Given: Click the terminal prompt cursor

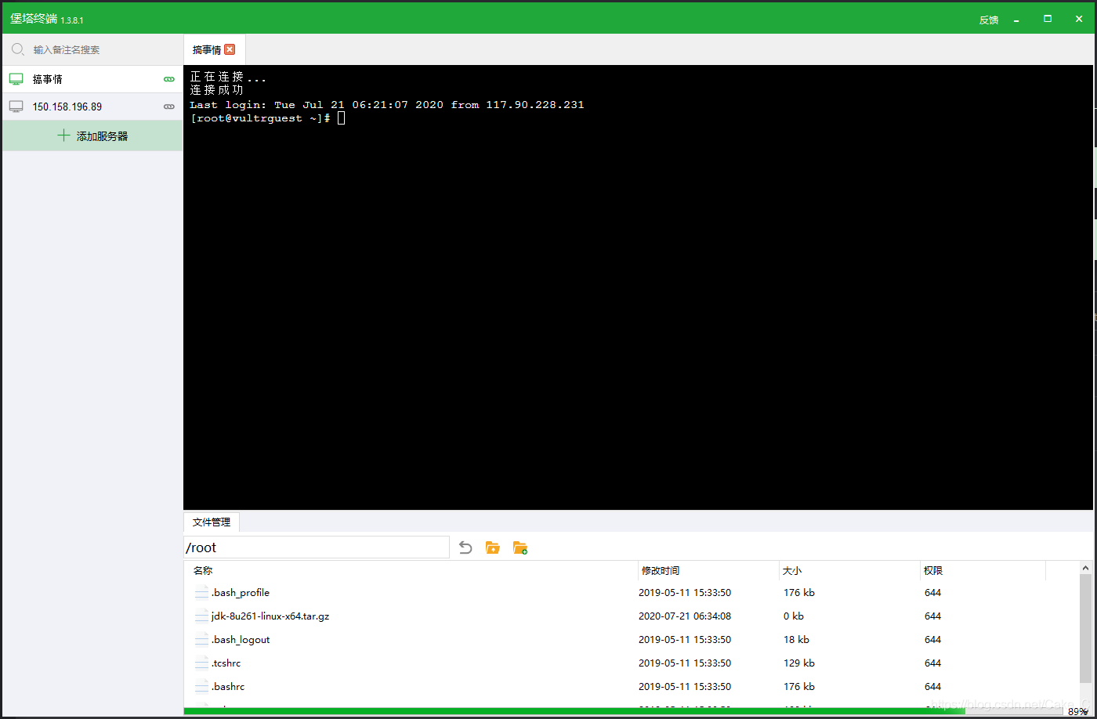Looking at the screenshot, I should (342, 118).
